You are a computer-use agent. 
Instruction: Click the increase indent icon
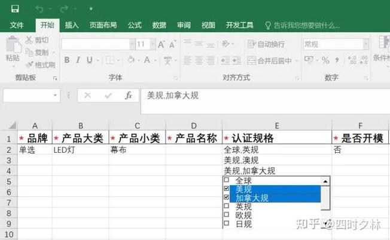236,60
